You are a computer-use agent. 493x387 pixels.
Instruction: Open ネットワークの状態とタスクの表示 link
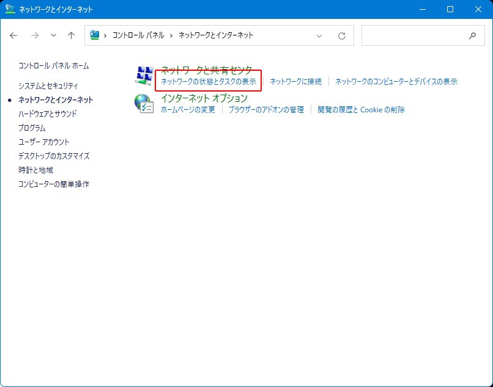pos(208,81)
